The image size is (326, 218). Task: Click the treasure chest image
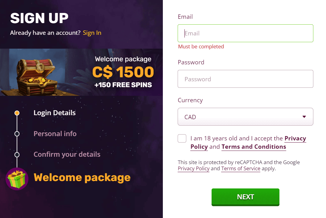tap(37, 77)
